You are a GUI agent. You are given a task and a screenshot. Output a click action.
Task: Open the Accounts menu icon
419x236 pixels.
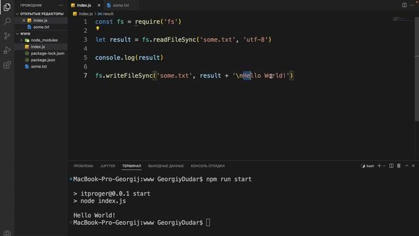coord(7,233)
